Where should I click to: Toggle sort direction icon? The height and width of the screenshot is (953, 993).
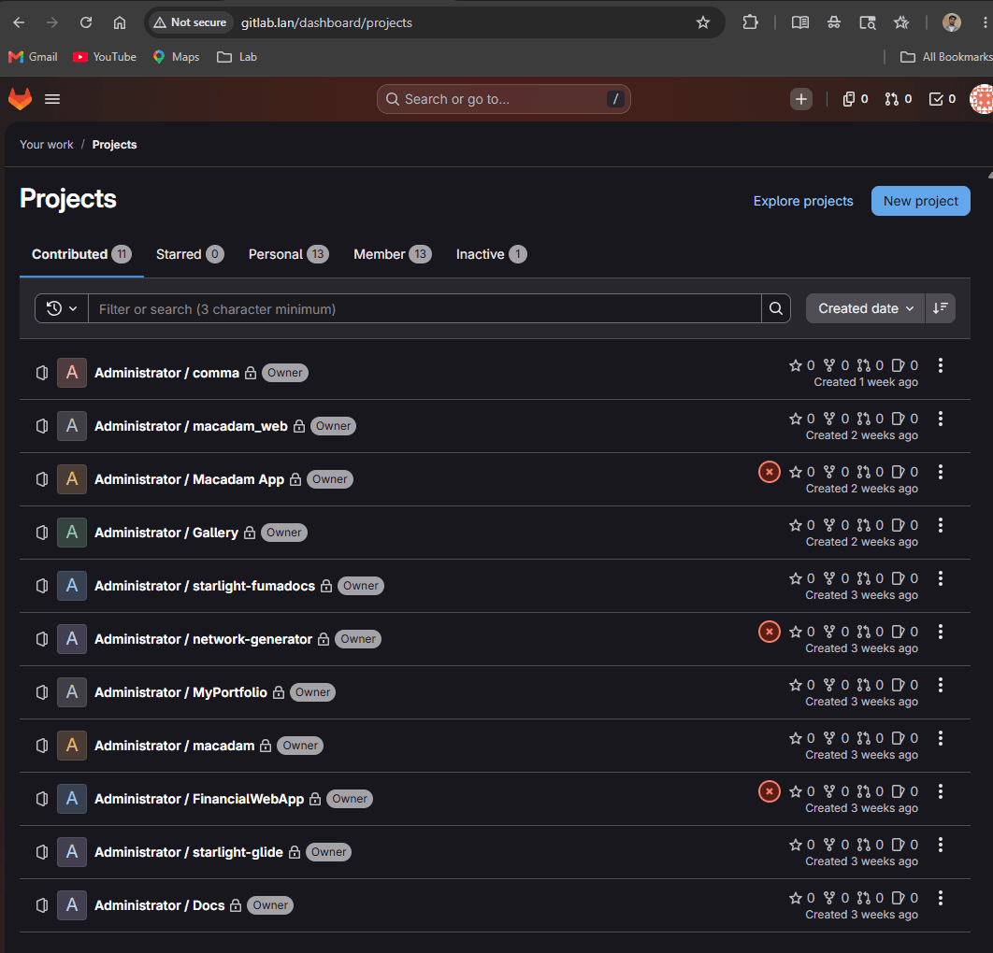coord(941,309)
